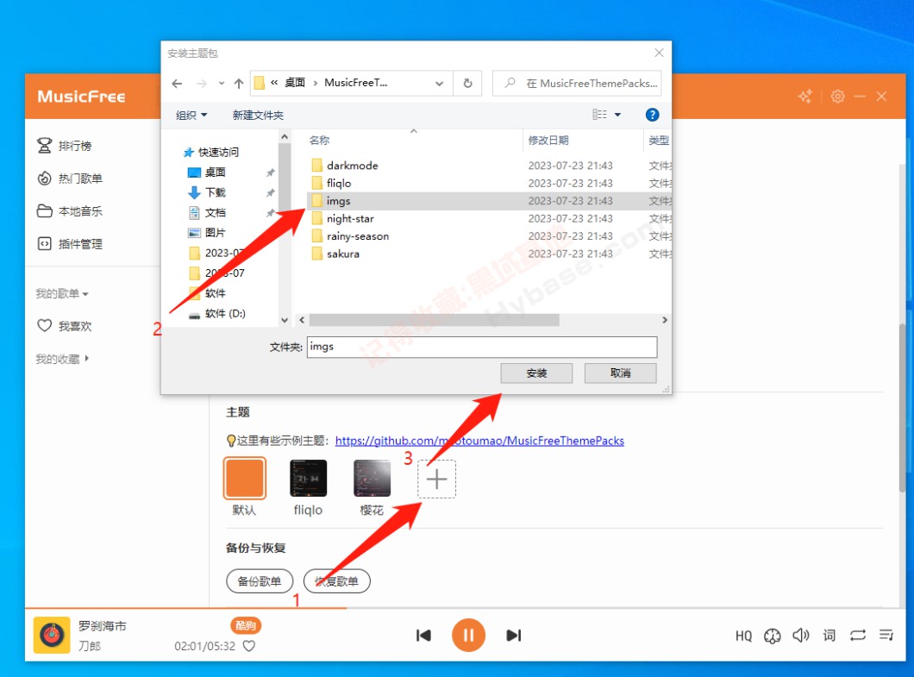Select 文档 in the navigation tree
Image resolution: width=914 pixels, height=677 pixels.
tap(208, 212)
